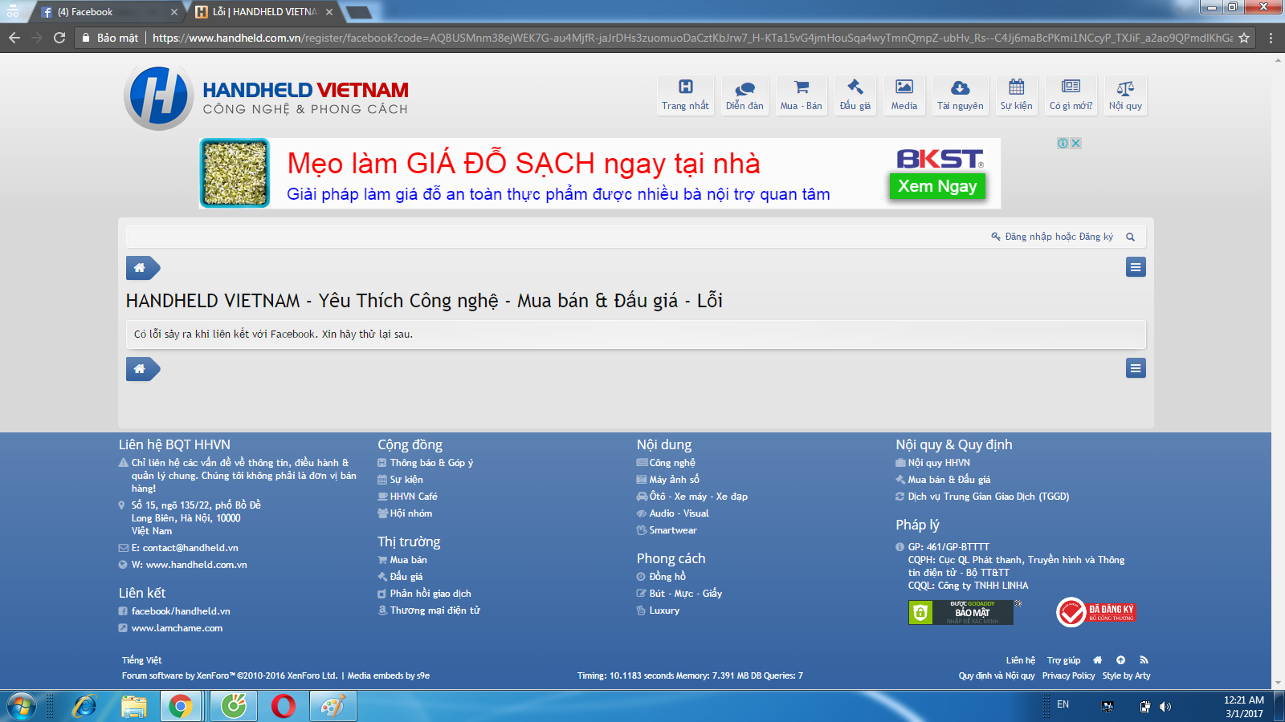Click the Tiếng Việt language selector link

click(142, 660)
